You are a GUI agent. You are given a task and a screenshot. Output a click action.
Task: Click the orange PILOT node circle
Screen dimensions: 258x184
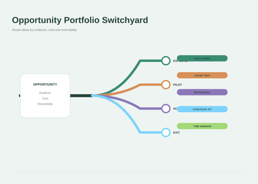point(166,85)
